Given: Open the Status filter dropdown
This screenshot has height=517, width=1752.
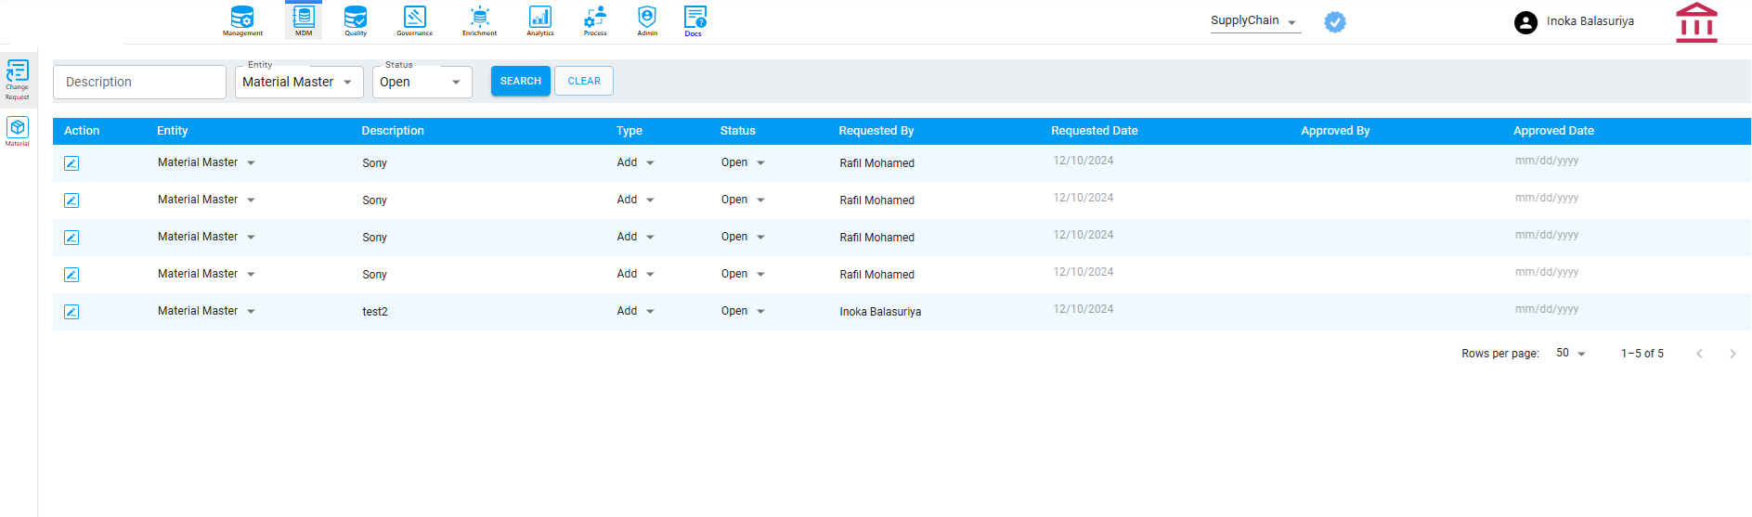Looking at the screenshot, I should (422, 82).
